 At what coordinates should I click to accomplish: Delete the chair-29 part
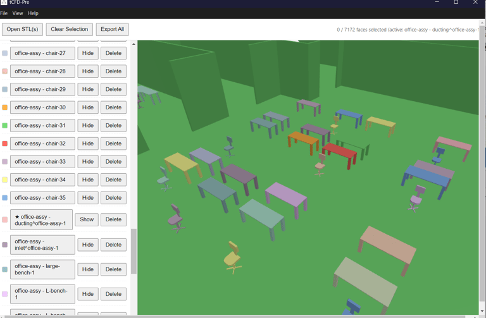[x=113, y=89]
